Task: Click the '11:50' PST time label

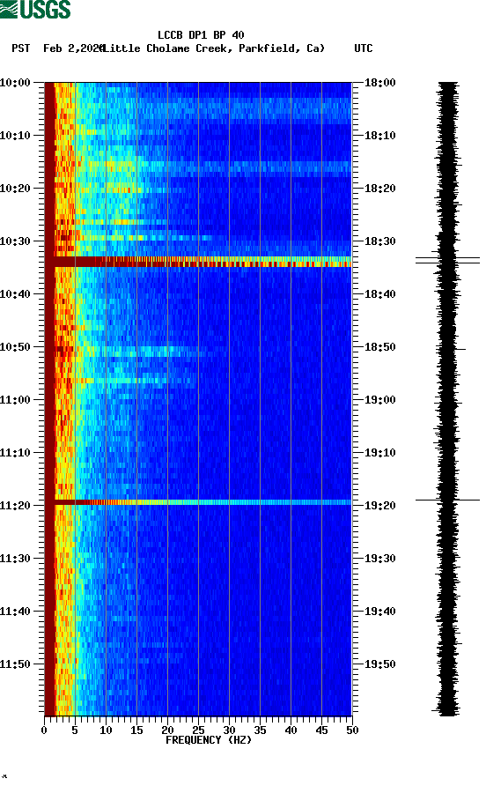Action: (16, 664)
